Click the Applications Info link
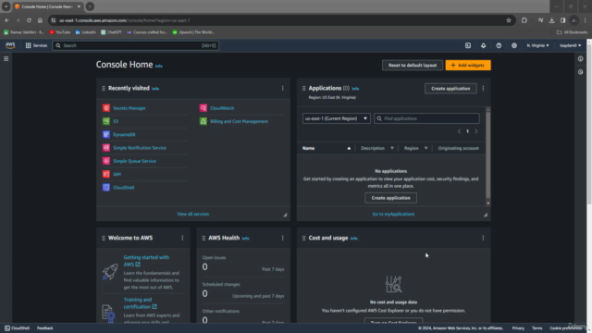 pyautogui.click(x=355, y=89)
